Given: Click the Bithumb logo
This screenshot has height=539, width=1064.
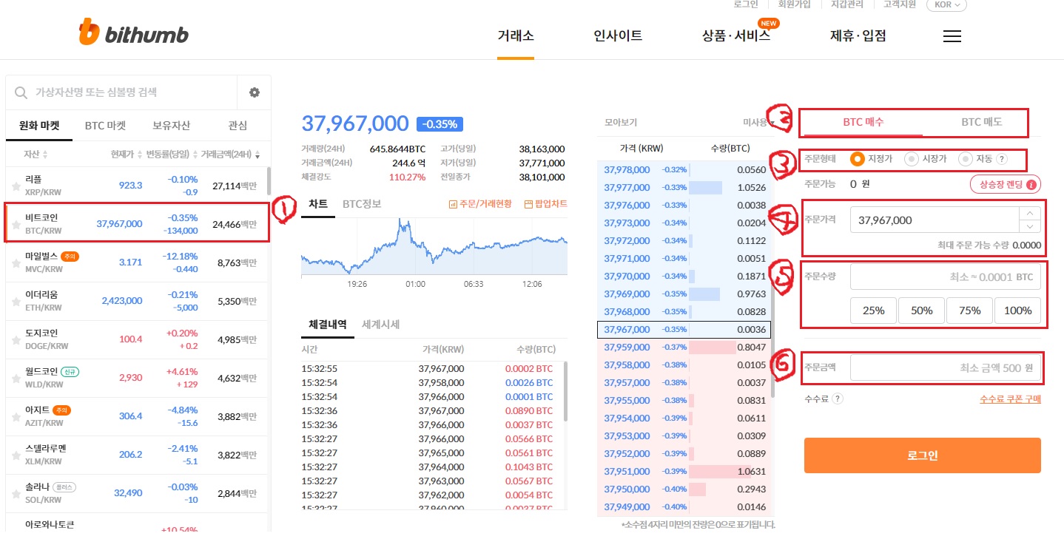Looking at the screenshot, I should pyautogui.click(x=133, y=33).
